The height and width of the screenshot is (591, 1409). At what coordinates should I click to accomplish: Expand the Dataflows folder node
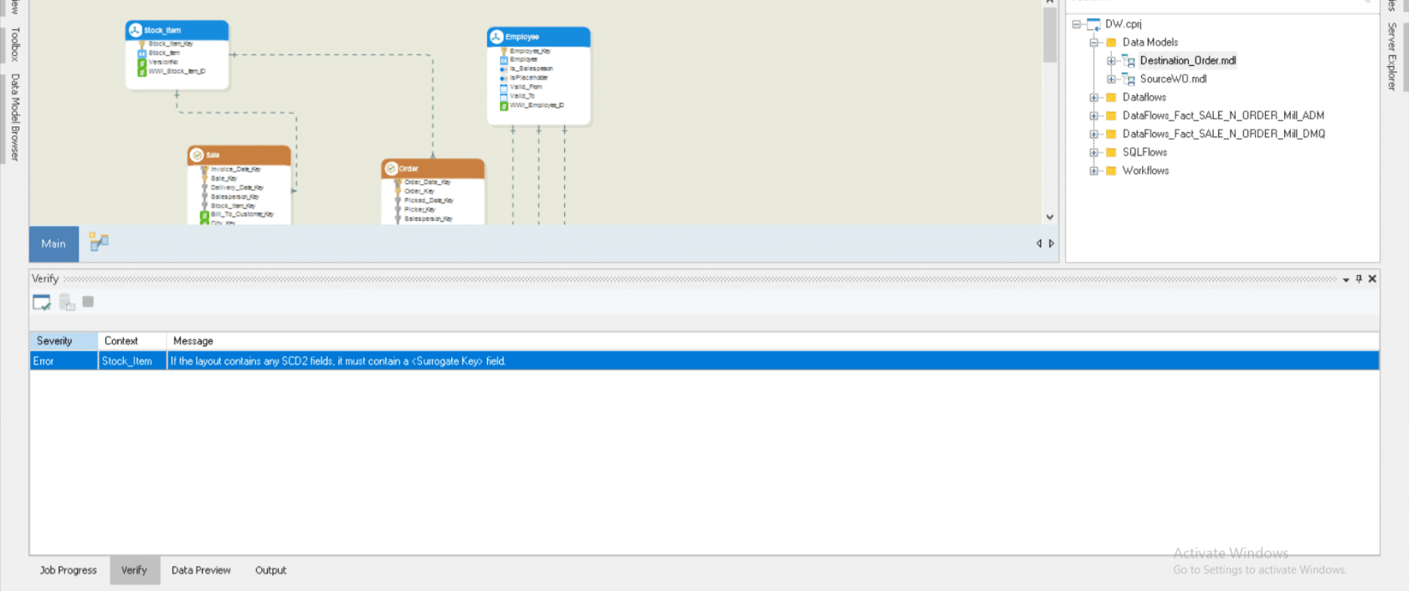[x=1093, y=98]
